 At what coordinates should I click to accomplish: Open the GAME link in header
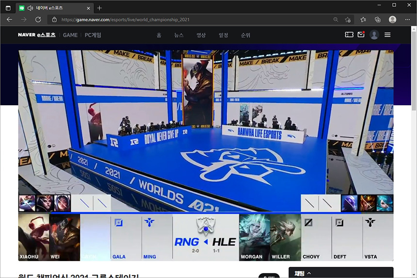click(x=70, y=35)
